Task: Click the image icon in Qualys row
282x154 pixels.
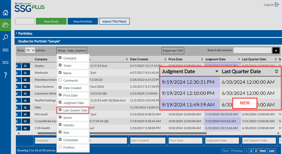Action: (x=26, y=66)
